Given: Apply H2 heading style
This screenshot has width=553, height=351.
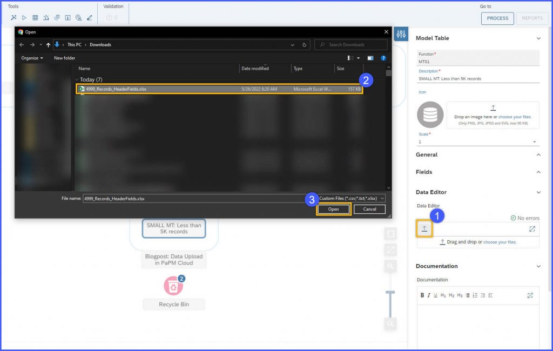Looking at the screenshot, I should coord(451,295).
